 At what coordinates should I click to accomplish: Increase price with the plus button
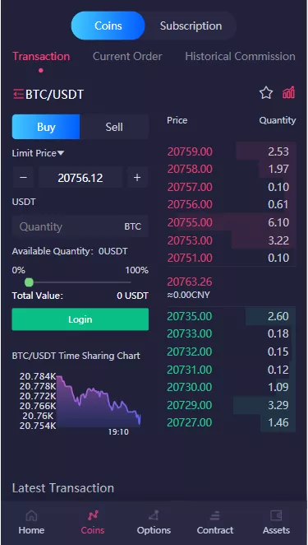[137, 178]
